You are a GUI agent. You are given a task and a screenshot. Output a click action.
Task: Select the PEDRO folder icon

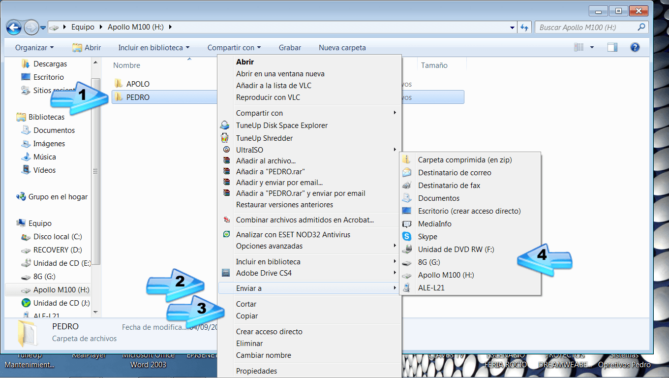pos(119,97)
